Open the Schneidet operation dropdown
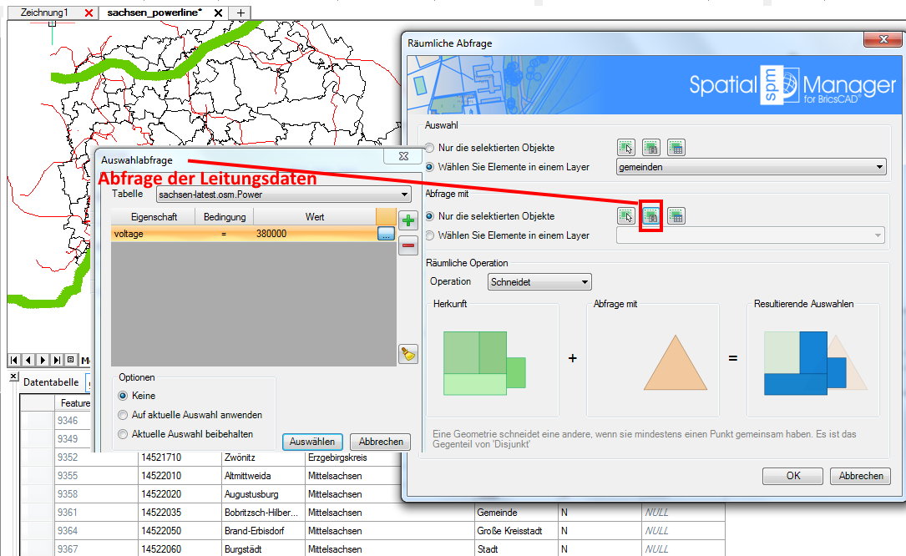Viewport: 906px width, 556px height. click(585, 281)
